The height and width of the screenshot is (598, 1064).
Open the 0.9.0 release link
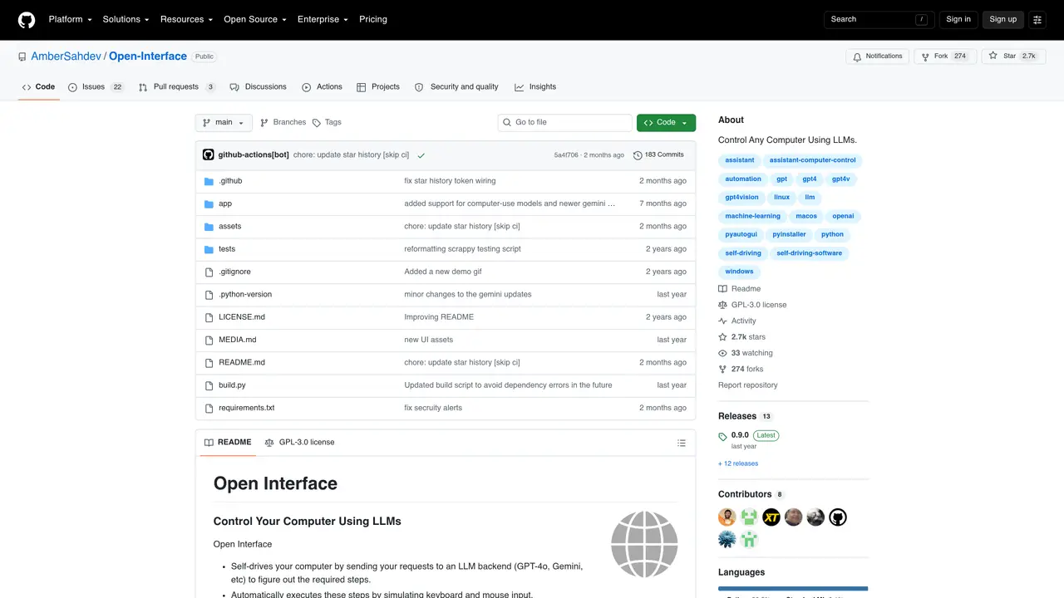pyautogui.click(x=740, y=435)
